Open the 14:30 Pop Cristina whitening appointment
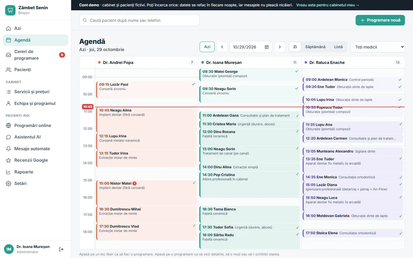The width and height of the screenshot is (413, 258). point(250,184)
